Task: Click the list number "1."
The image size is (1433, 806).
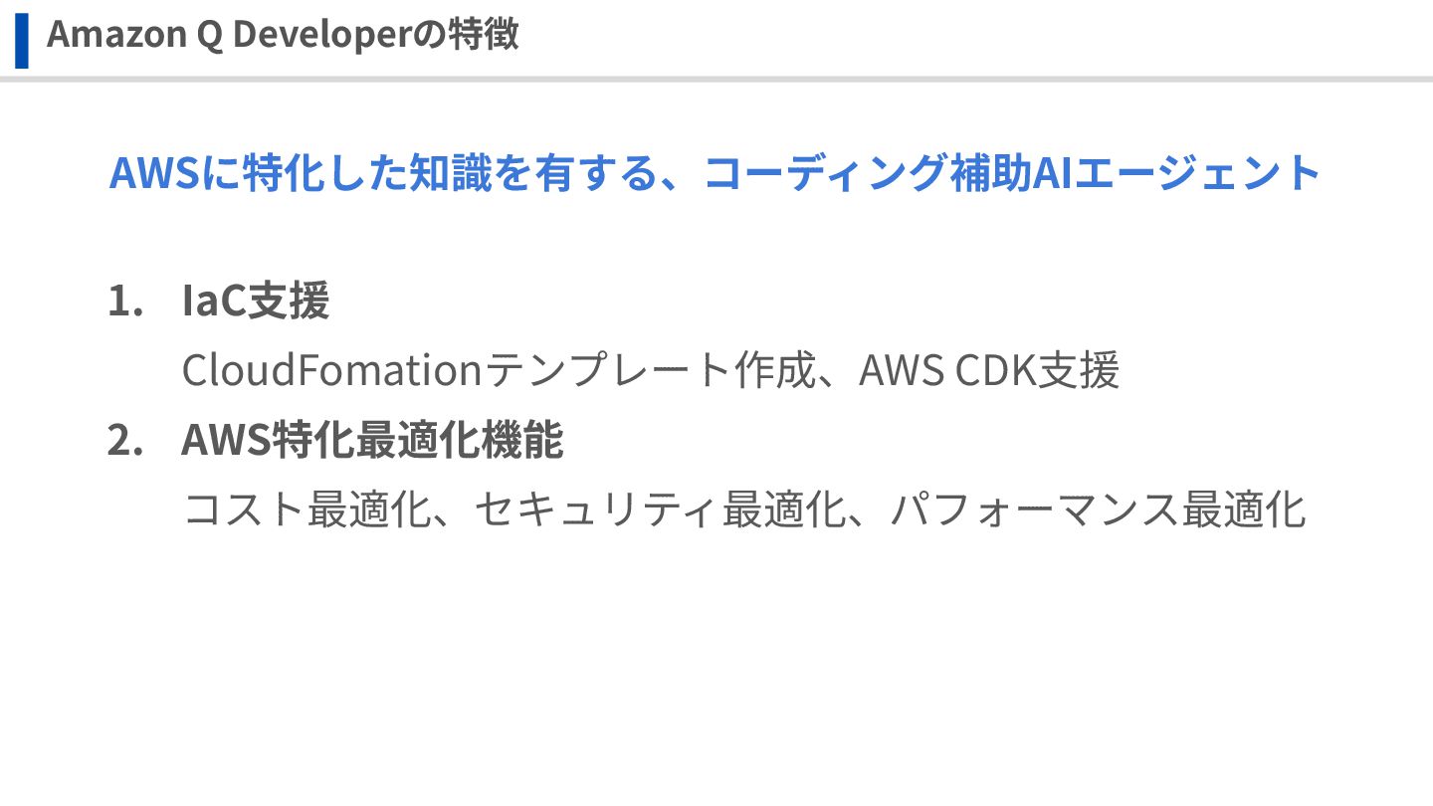Action: coord(125,302)
